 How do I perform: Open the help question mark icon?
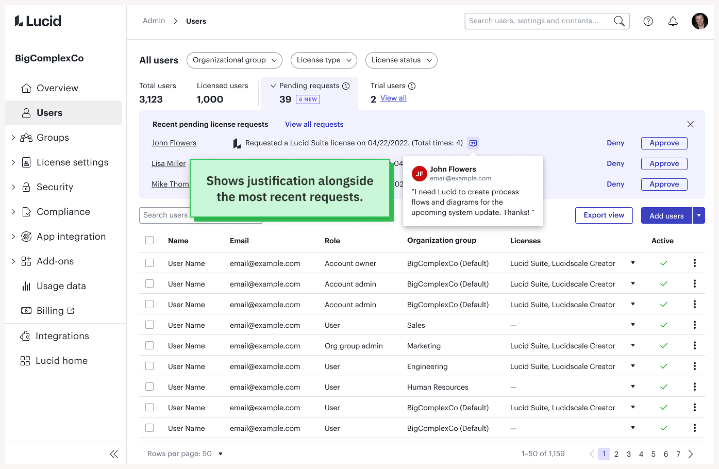click(648, 21)
